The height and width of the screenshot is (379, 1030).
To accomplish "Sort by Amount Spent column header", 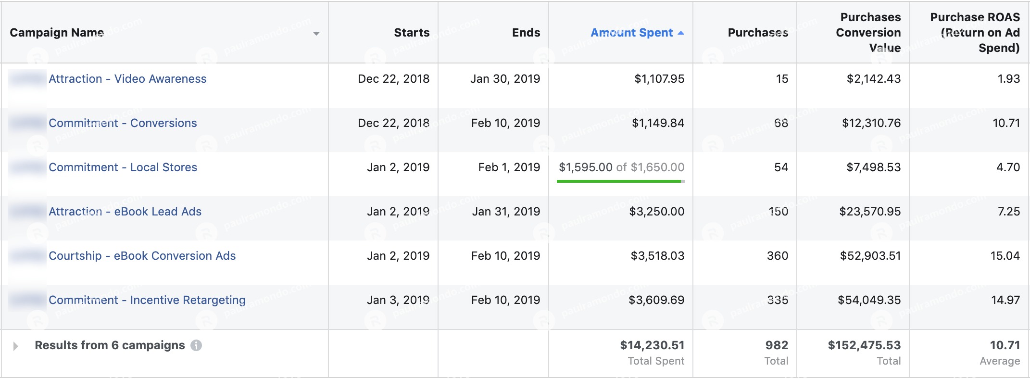I will click(631, 33).
